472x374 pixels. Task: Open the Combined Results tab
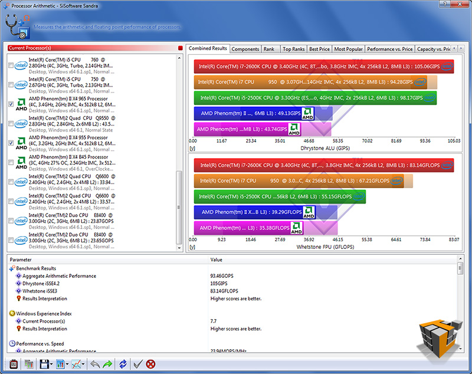208,48
